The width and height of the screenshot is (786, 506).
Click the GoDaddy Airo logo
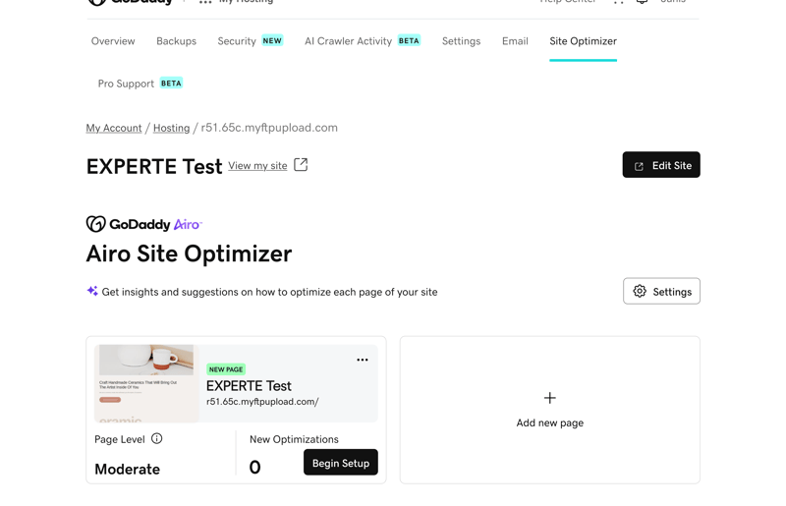[143, 224]
